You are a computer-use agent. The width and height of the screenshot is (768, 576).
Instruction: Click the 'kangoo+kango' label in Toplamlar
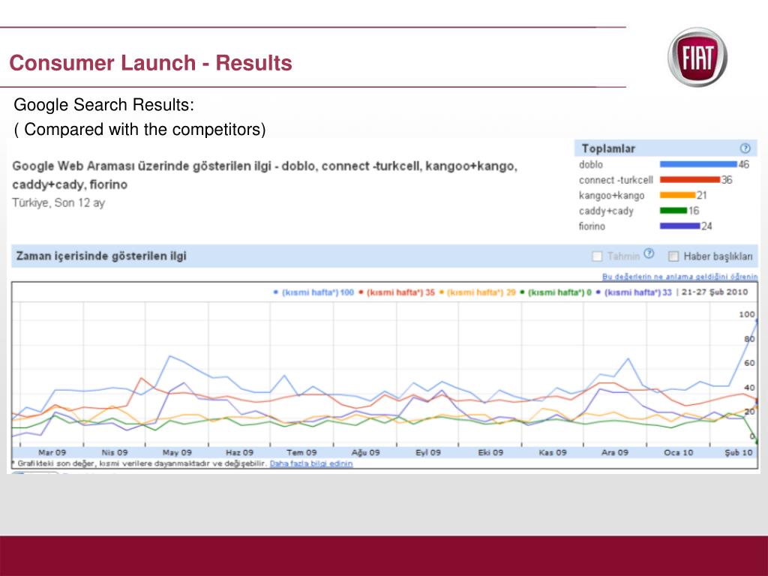611,196
